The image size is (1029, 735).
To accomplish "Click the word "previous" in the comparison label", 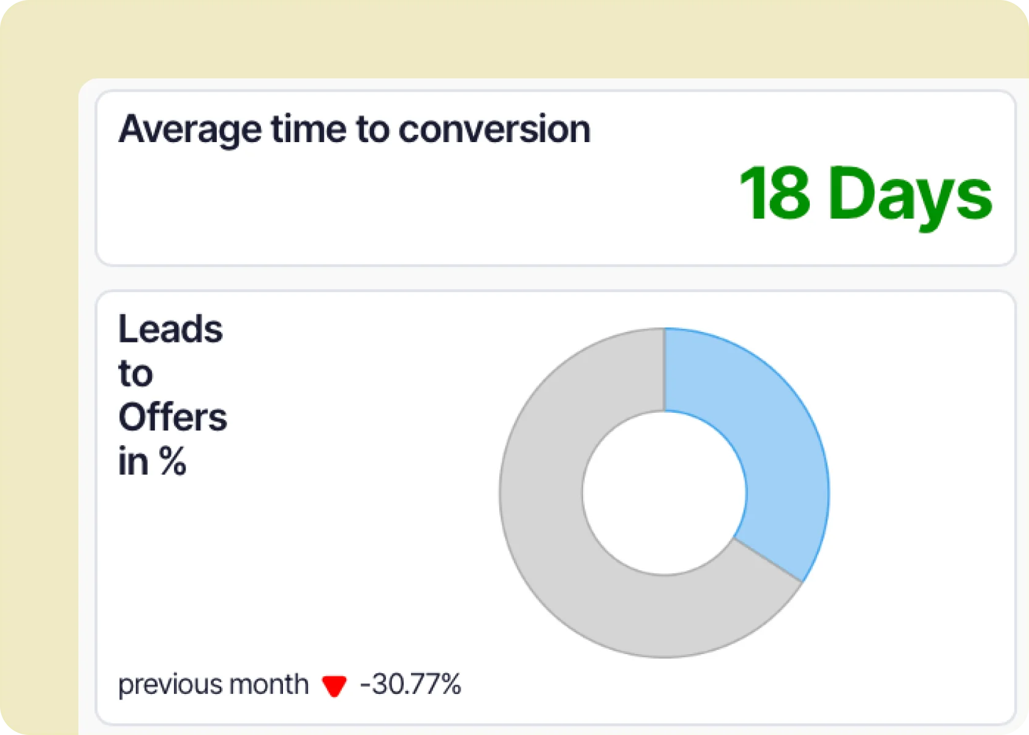I will (160, 685).
